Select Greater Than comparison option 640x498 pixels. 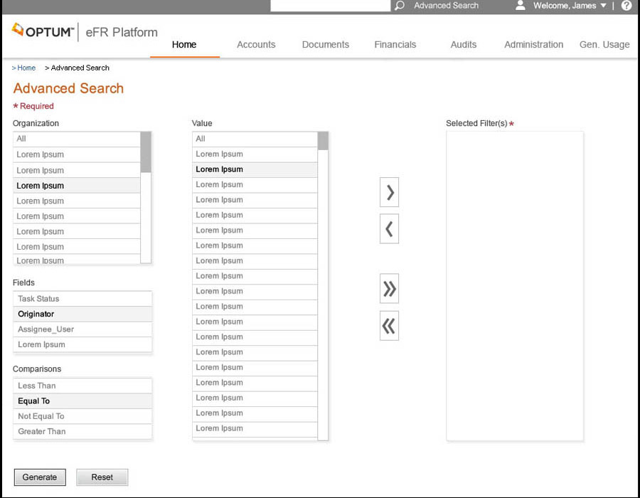(x=82, y=432)
